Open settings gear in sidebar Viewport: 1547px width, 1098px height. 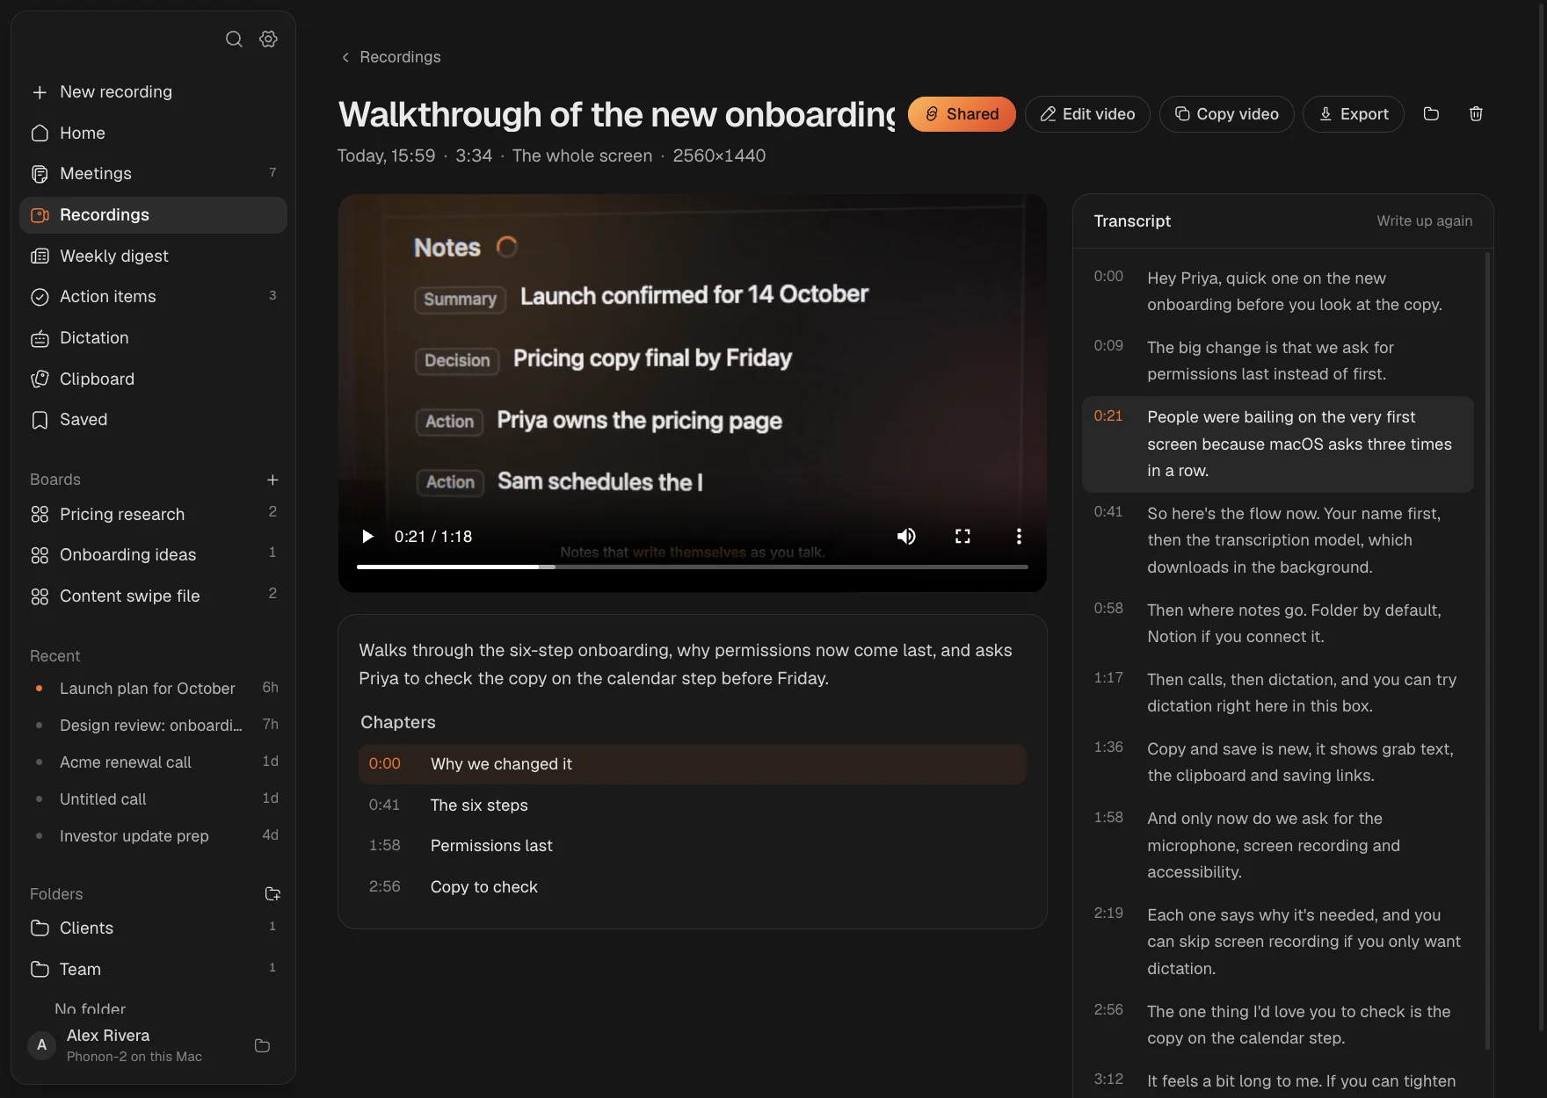(x=269, y=39)
